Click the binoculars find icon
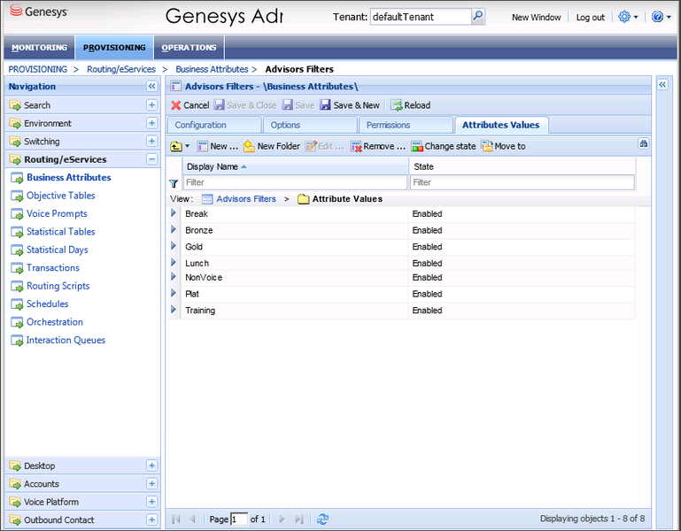Viewport: 681px width, 531px height. tap(643, 143)
